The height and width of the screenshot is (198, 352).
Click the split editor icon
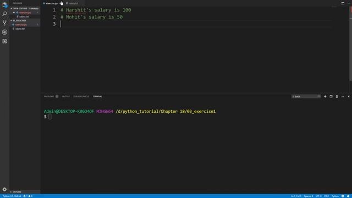point(343,3)
